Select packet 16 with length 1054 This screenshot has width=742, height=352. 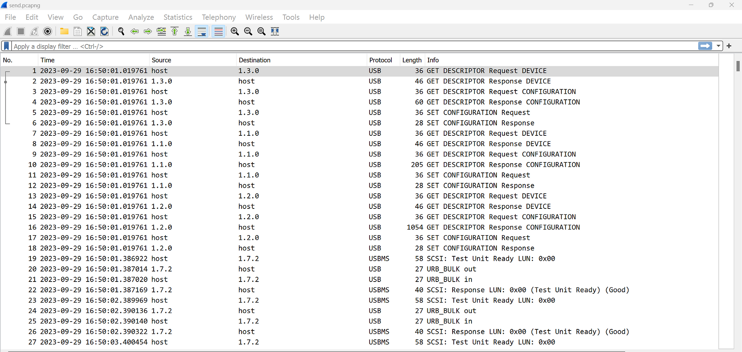pyautogui.click(x=359, y=227)
